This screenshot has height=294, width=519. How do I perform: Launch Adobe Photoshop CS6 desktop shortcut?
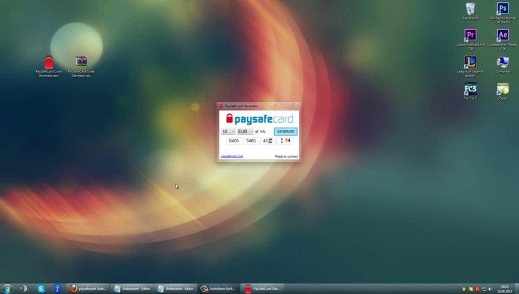(503, 13)
